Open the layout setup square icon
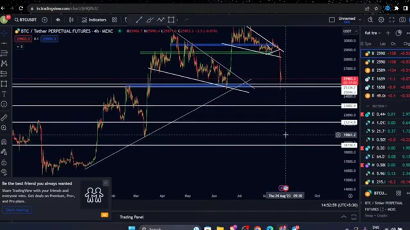The height and width of the screenshot is (230, 410). (x=332, y=20)
